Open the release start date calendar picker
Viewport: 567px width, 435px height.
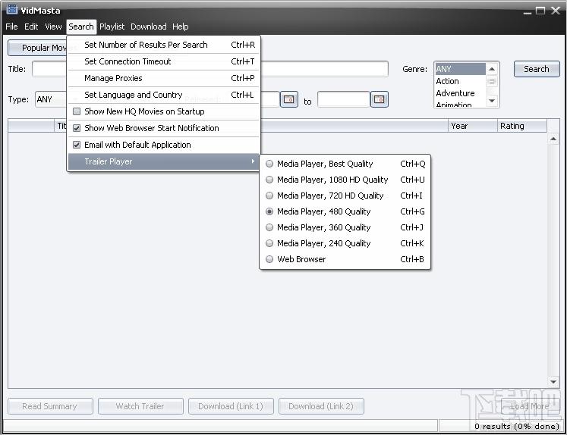click(x=289, y=99)
